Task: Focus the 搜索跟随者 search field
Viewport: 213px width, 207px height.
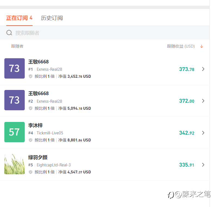Action: tap(105, 33)
